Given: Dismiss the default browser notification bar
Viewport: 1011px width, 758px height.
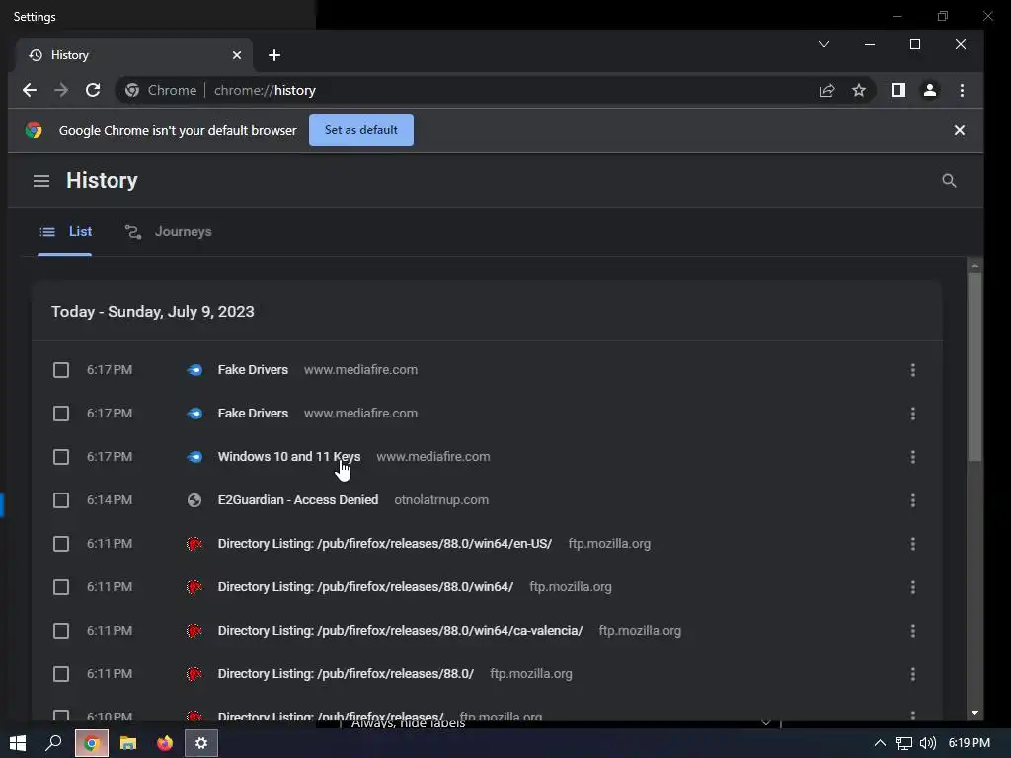Looking at the screenshot, I should pyautogui.click(x=960, y=130).
